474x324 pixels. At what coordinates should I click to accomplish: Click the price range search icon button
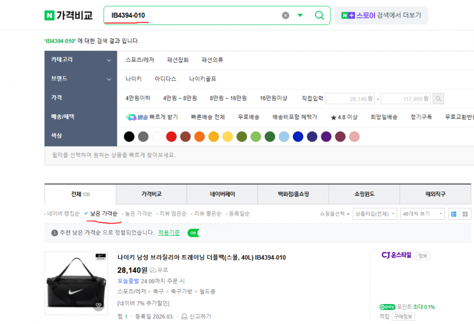click(438, 99)
